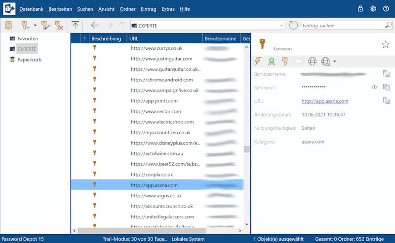Open the Ordner menu
Screen dimensions: 395x243
[x=127, y=9]
